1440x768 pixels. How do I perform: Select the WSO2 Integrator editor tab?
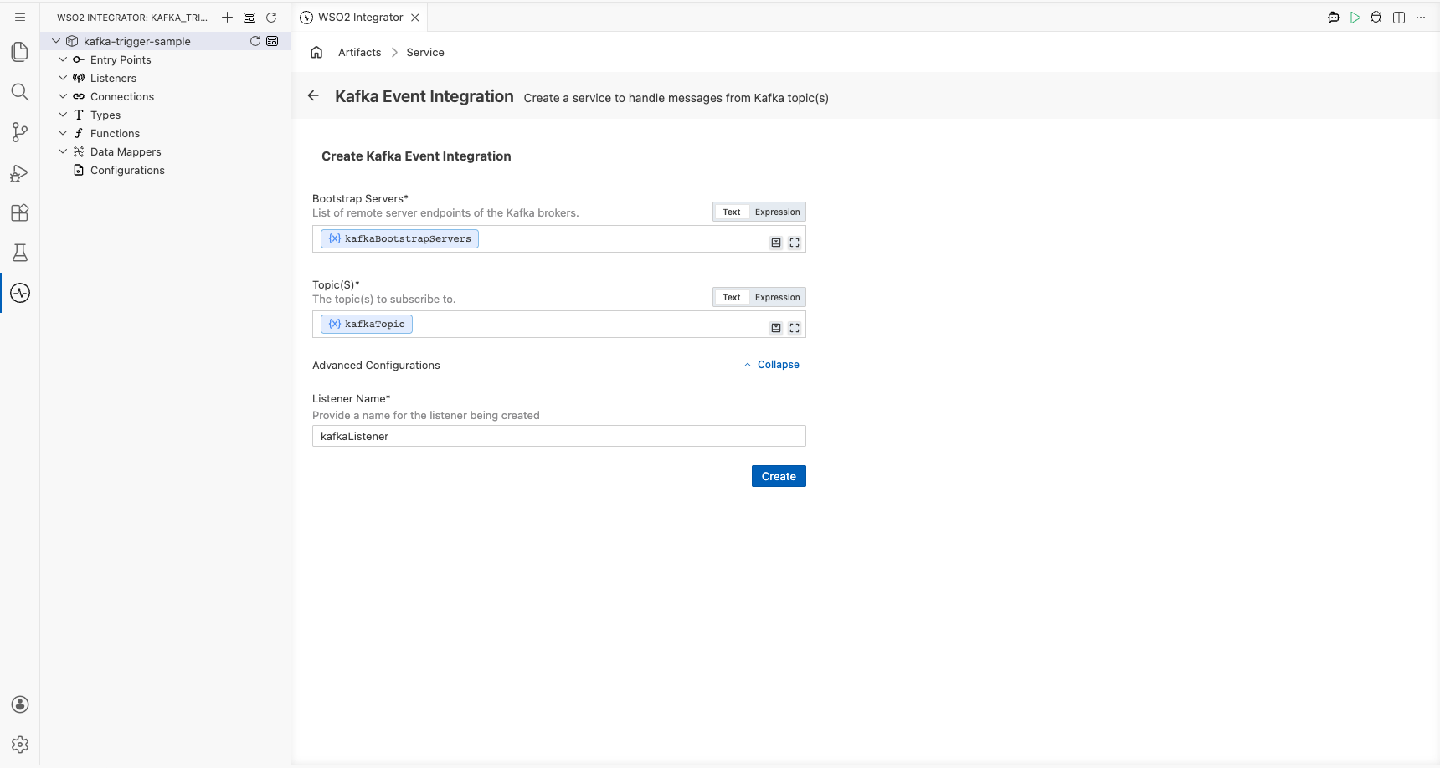360,17
